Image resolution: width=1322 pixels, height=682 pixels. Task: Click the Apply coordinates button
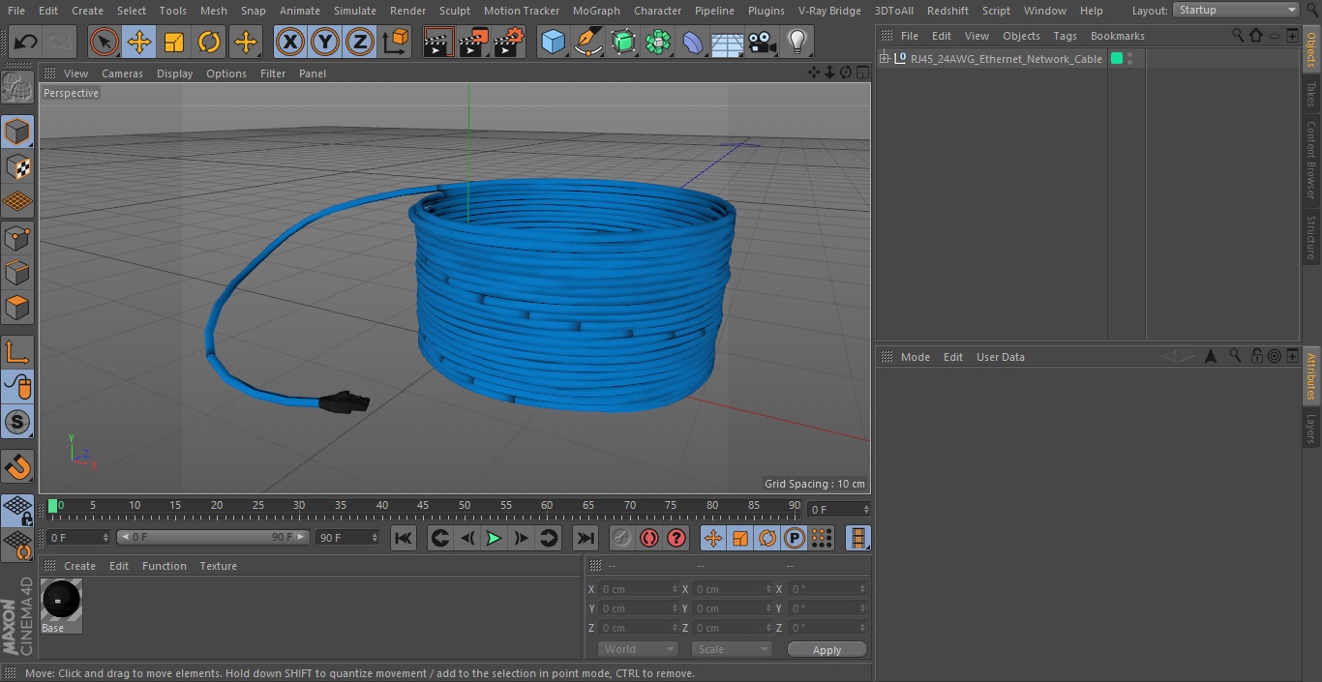(x=826, y=650)
